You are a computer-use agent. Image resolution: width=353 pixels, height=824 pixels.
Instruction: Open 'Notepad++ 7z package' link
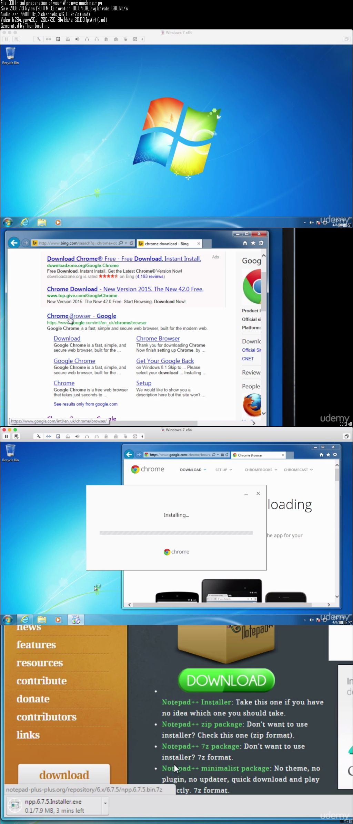pyautogui.click(x=201, y=746)
